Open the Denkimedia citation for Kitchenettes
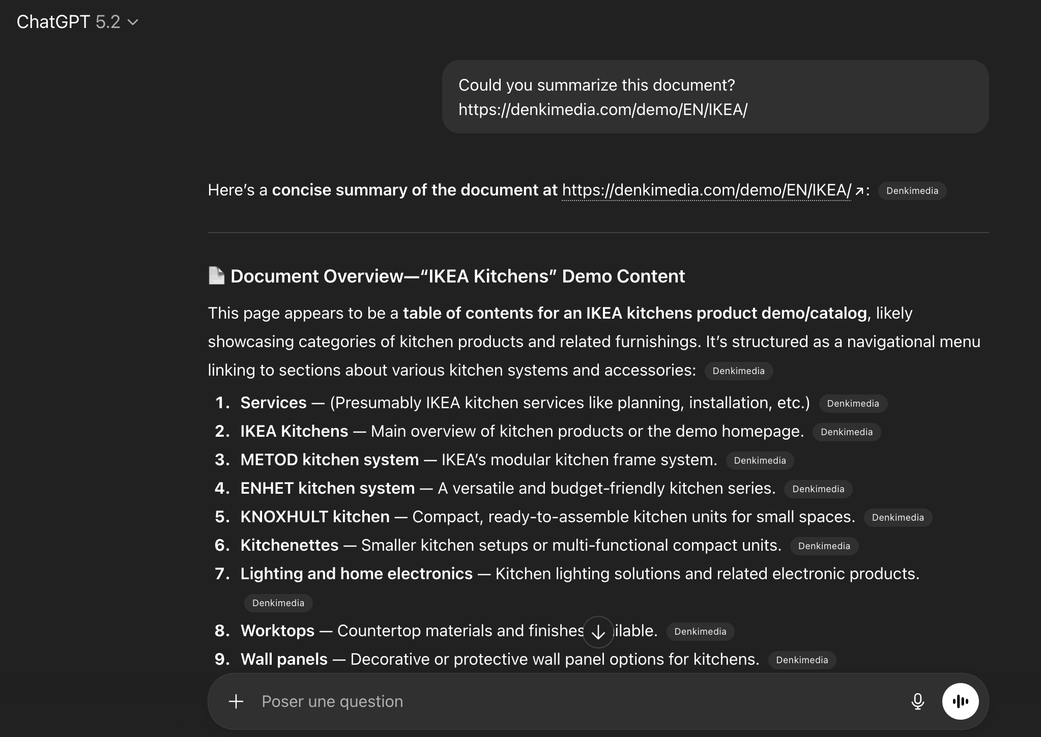The width and height of the screenshot is (1041, 737). 824,546
